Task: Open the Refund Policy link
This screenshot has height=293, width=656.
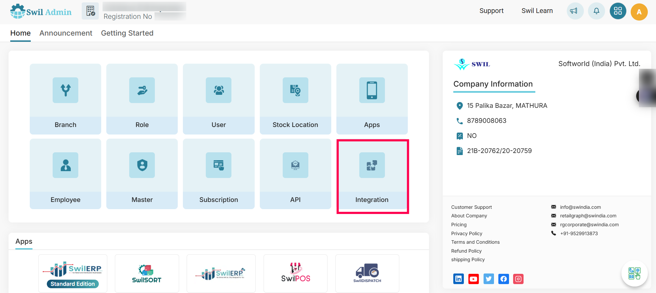Action: point(466,251)
